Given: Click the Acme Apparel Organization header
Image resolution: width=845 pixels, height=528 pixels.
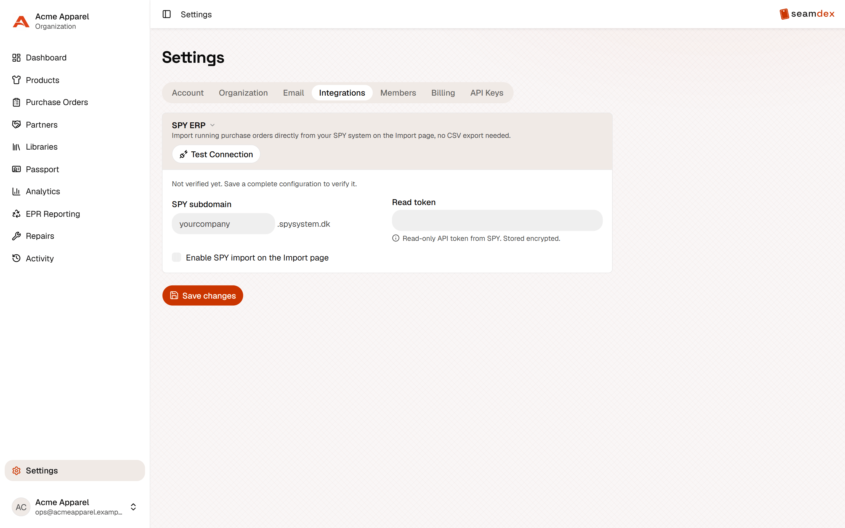Looking at the screenshot, I should [x=75, y=21].
